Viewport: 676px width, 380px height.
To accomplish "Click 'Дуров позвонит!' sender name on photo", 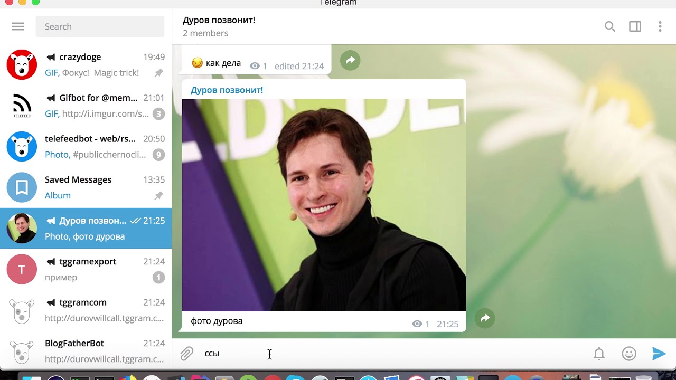I will [x=227, y=90].
